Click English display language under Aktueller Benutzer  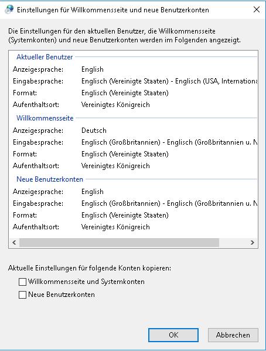(93, 69)
